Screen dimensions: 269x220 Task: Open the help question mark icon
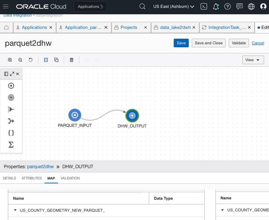click(228, 6)
